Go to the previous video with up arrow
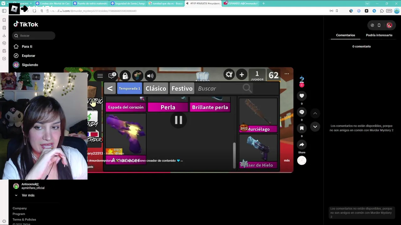Viewport: 401px width, 225px height. pos(315,113)
